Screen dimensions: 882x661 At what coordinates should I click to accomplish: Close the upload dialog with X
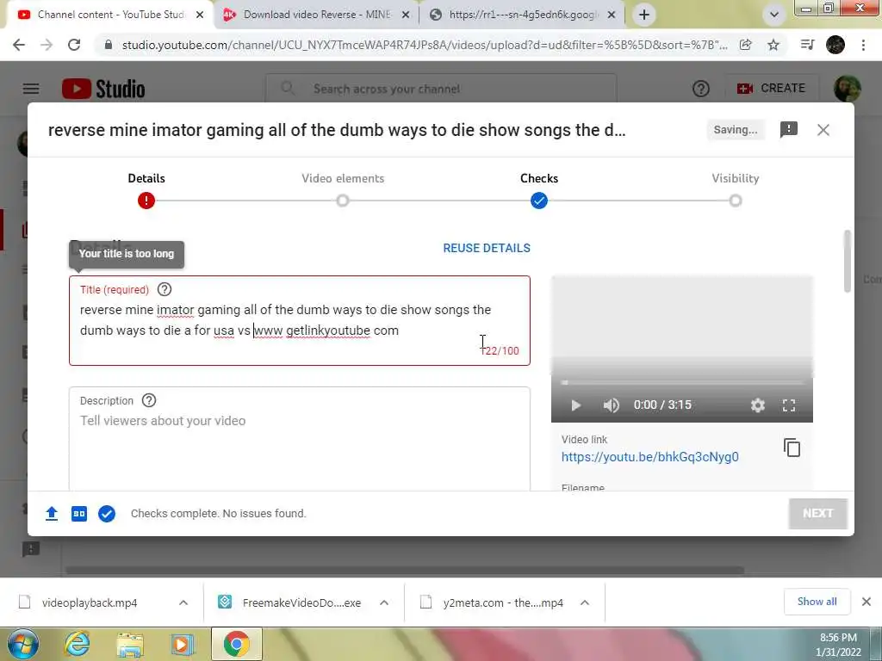[x=823, y=130]
